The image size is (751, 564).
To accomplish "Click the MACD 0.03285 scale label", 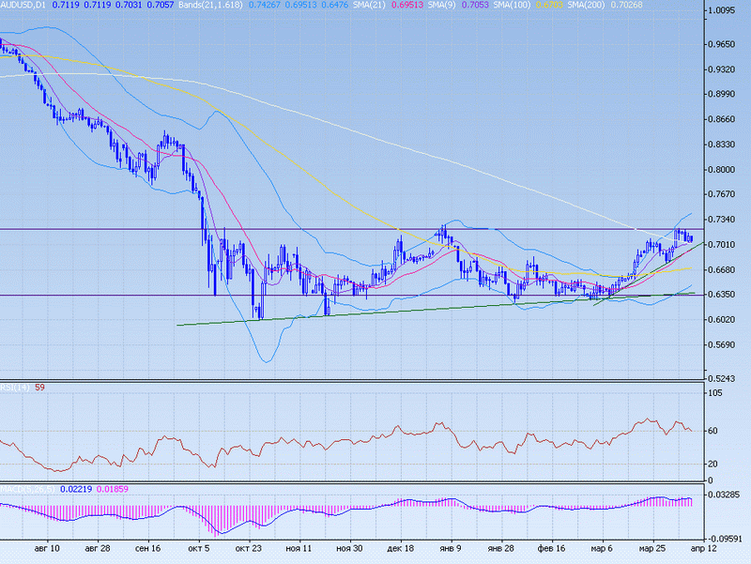I will pyautogui.click(x=724, y=494).
